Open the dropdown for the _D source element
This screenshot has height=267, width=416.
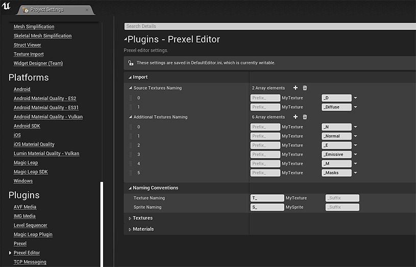point(355,98)
